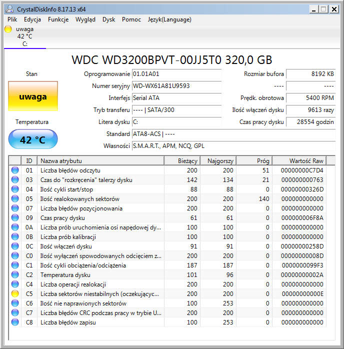Open the Plik menu
344x349 pixels.
(12, 19)
